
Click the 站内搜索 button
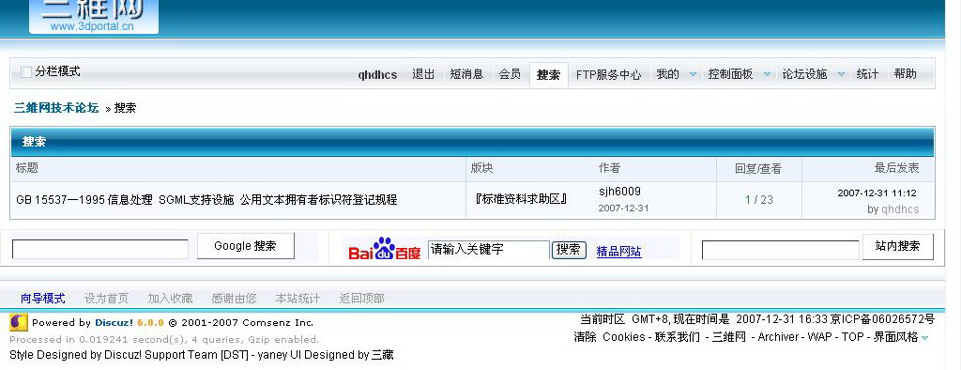[898, 247]
